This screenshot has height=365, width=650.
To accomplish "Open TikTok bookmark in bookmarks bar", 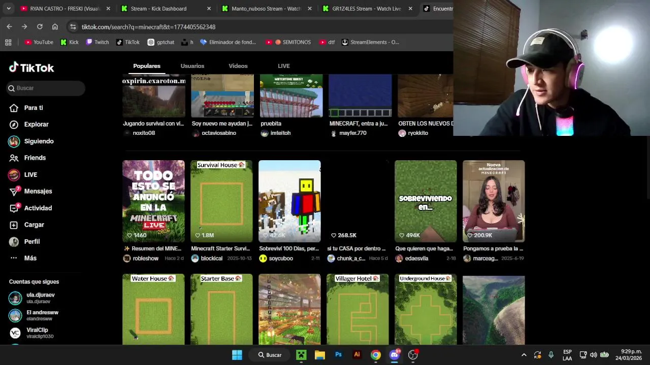I will point(128,42).
